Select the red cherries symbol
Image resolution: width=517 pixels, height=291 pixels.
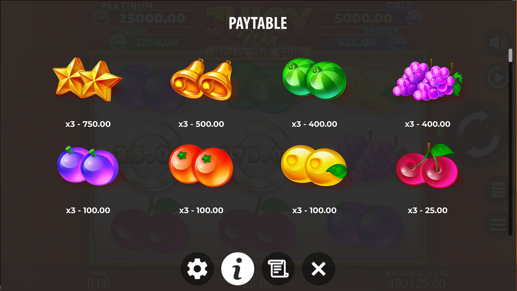(x=427, y=166)
